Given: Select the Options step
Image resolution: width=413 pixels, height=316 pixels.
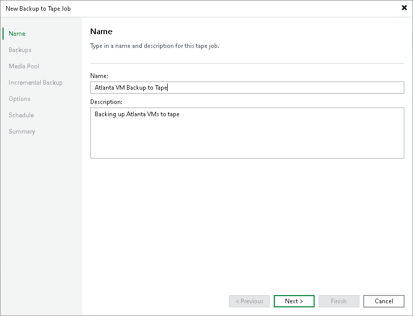Looking at the screenshot, I should 19,99.
